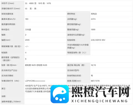Select the value 4 in the 轮胎数 row
The height and width of the screenshot is (105, 133).
[26, 53]
